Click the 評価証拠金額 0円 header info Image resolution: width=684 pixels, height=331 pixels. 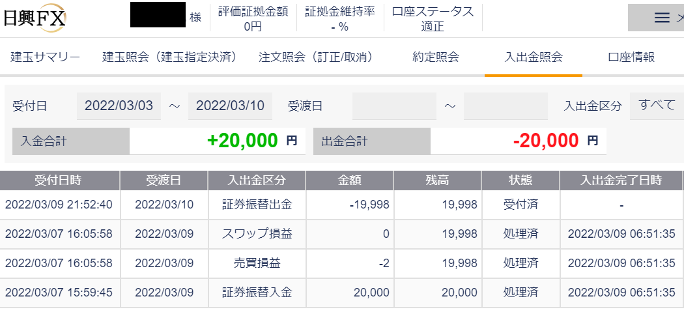(x=253, y=19)
